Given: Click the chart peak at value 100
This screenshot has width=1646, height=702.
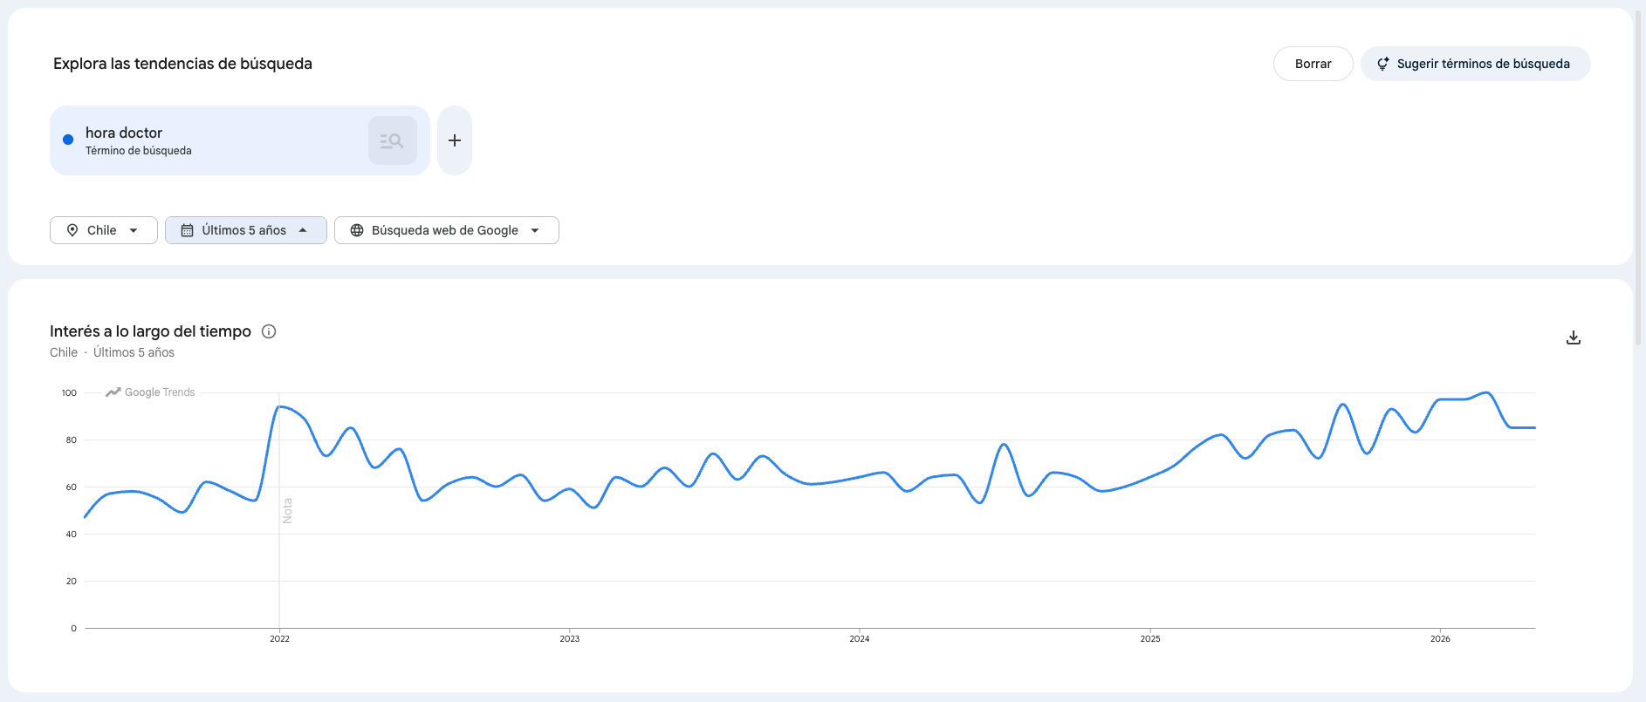Looking at the screenshot, I should pyautogui.click(x=1486, y=392).
